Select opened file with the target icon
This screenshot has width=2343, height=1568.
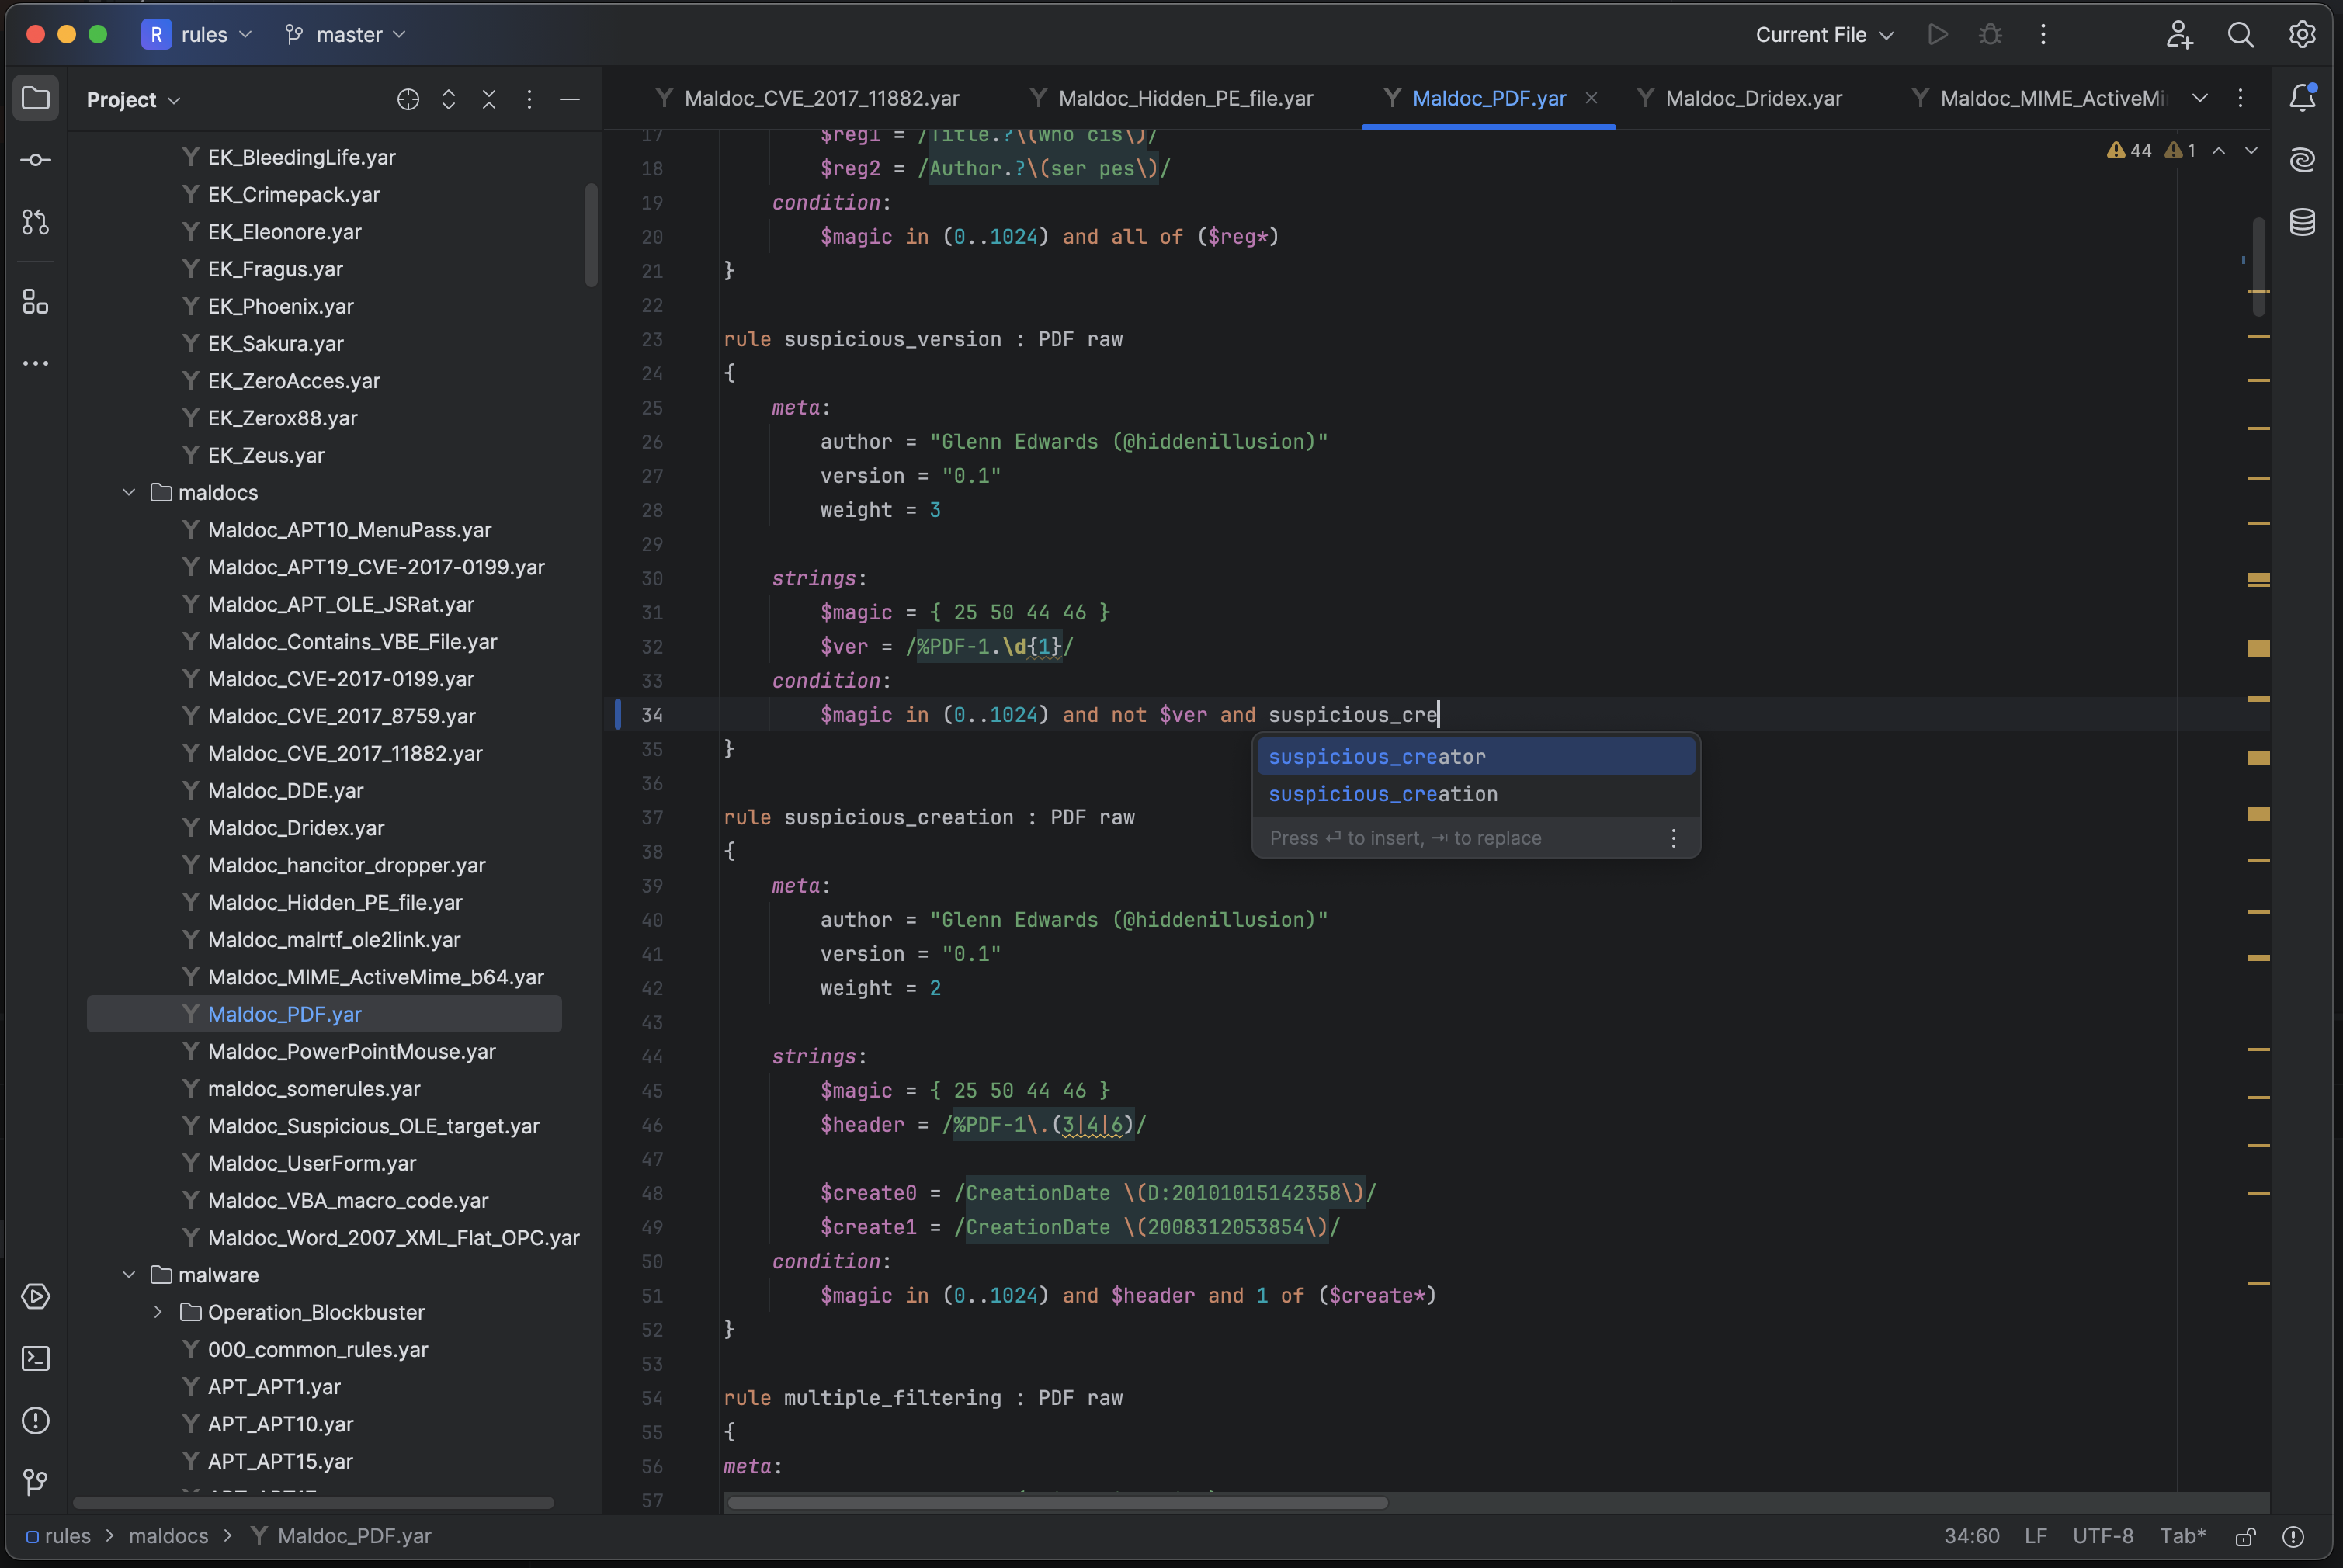(408, 99)
